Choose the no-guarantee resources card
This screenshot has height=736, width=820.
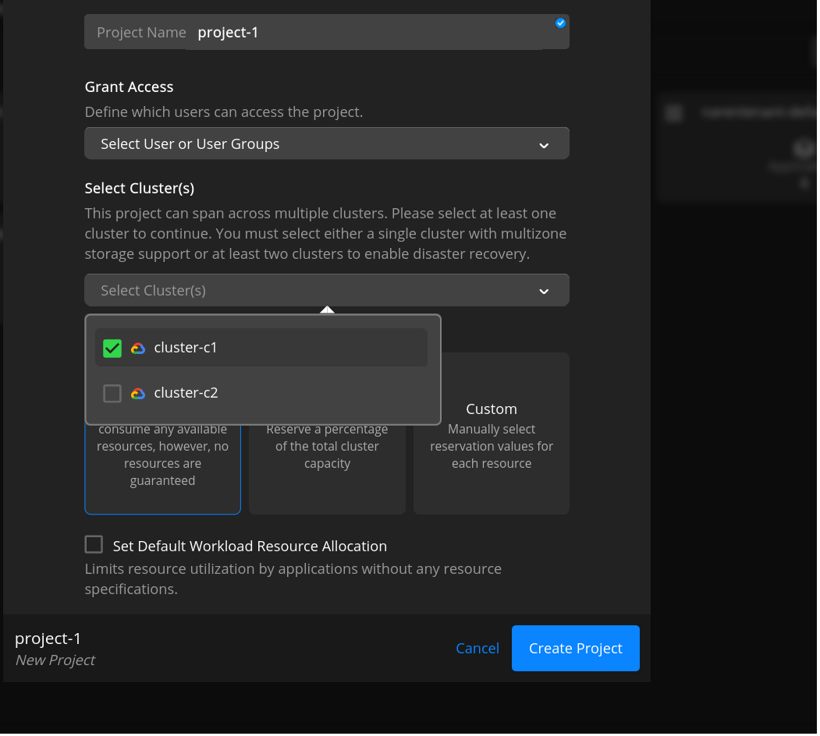click(x=163, y=469)
